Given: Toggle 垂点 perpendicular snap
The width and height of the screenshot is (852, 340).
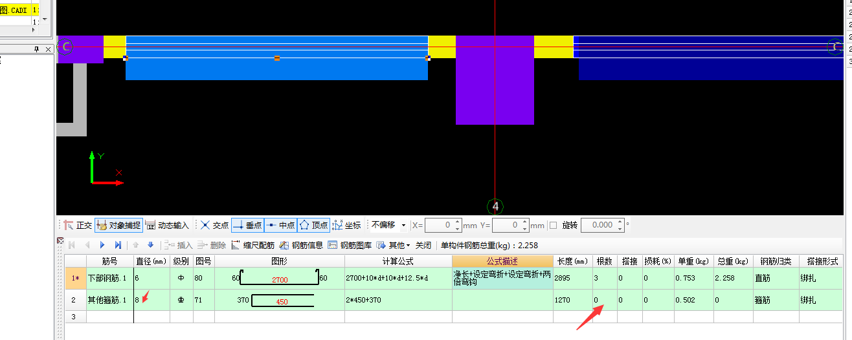Looking at the screenshot, I should click(247, 226).
